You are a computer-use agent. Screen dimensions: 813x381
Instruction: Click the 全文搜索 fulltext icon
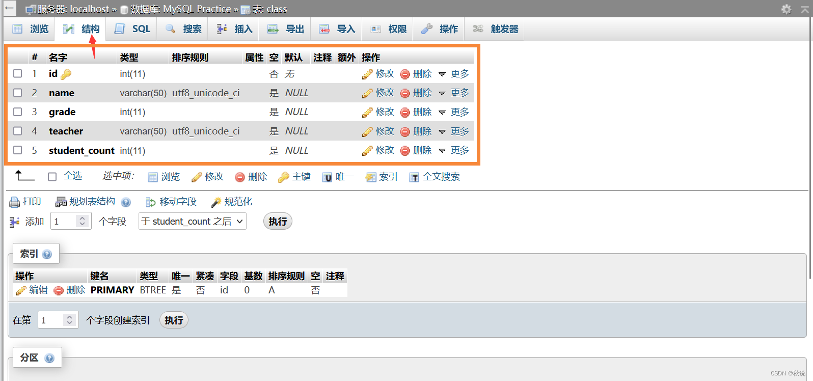pyautogui.click(x=415, y=177)
